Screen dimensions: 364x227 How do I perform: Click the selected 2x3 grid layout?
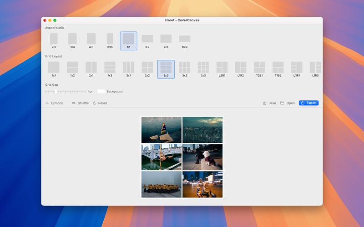[x=166, y=69]
